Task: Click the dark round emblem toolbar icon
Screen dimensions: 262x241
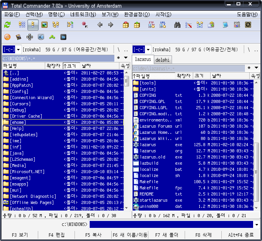Action: 248,25
